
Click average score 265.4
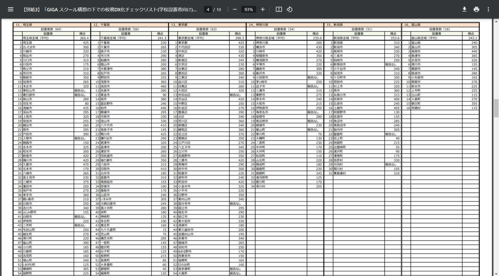tap(84, 38)
